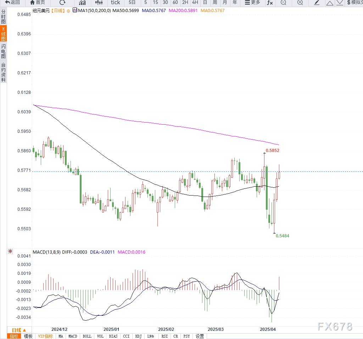Screen dimensions: 363x339
Task: Apply the CCI indicator
Action: 126,336
